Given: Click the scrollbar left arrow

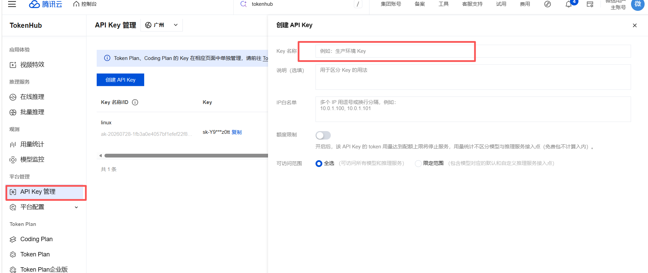Looking at the screenshot, I should pos(100,156).
